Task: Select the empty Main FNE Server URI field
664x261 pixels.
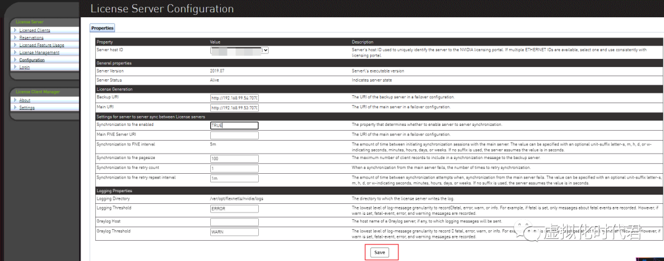Action: click(234, 135)
